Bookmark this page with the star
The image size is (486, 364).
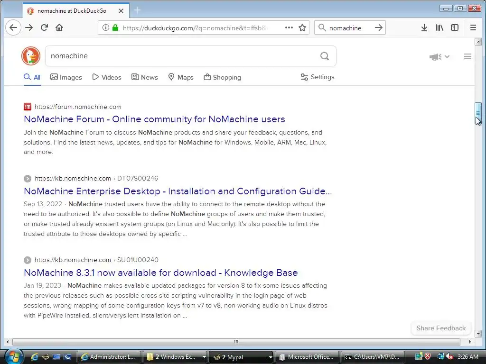point(302,27)
